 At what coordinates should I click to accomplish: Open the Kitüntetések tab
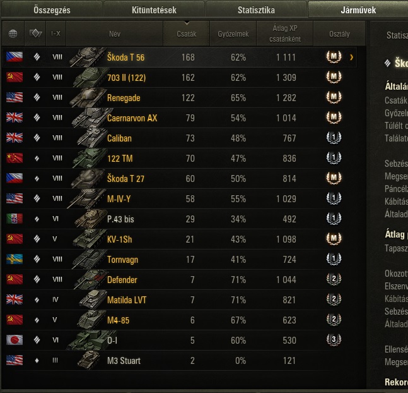coord(154,10)
